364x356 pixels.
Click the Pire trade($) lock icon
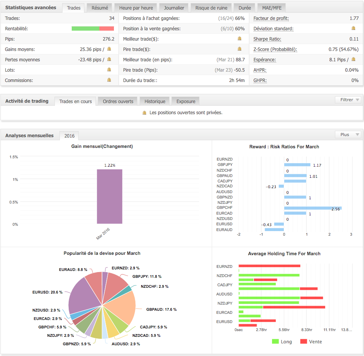[239, 49]
